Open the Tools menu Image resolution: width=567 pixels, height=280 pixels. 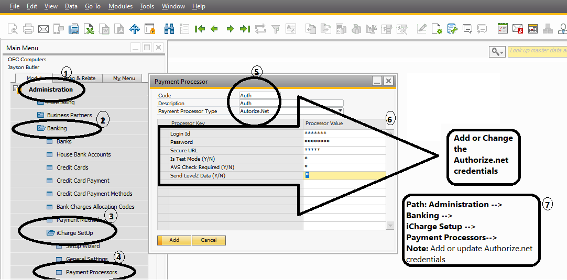click(147, 6)
